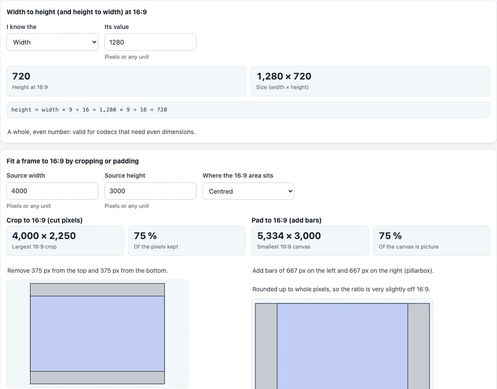Image resolution: width=497 pixels, height=389 pixels.
Task: Click the "Rounded up to whole pixels" note
Action: [341, 289]
